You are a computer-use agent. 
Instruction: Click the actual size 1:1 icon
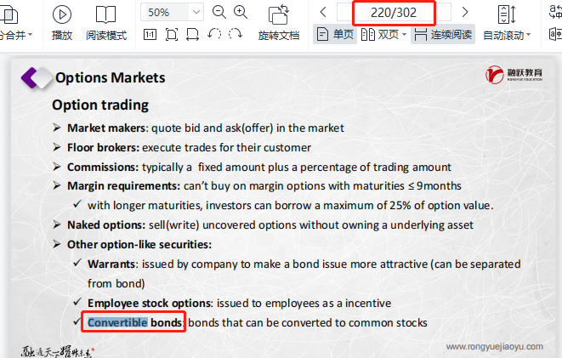[x=150, y=35]
